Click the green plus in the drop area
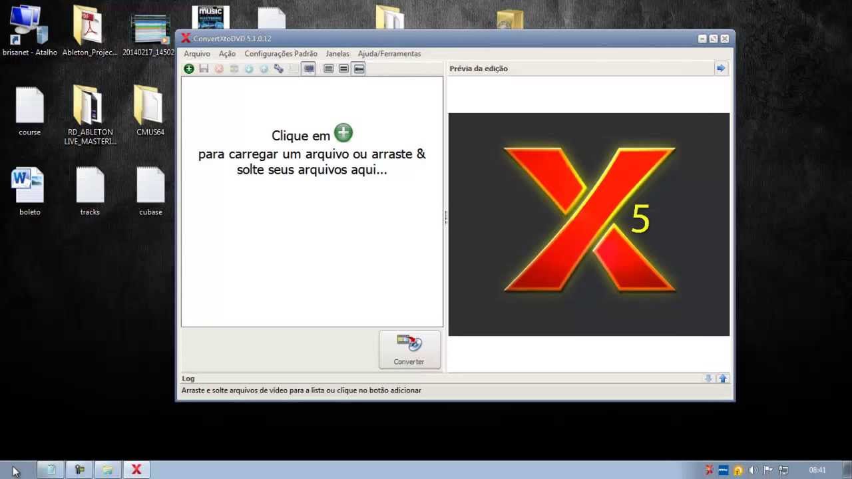 (343, 132)
